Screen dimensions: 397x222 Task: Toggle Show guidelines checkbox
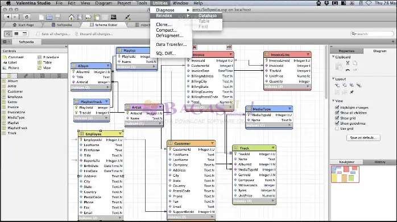coord(337,123)
